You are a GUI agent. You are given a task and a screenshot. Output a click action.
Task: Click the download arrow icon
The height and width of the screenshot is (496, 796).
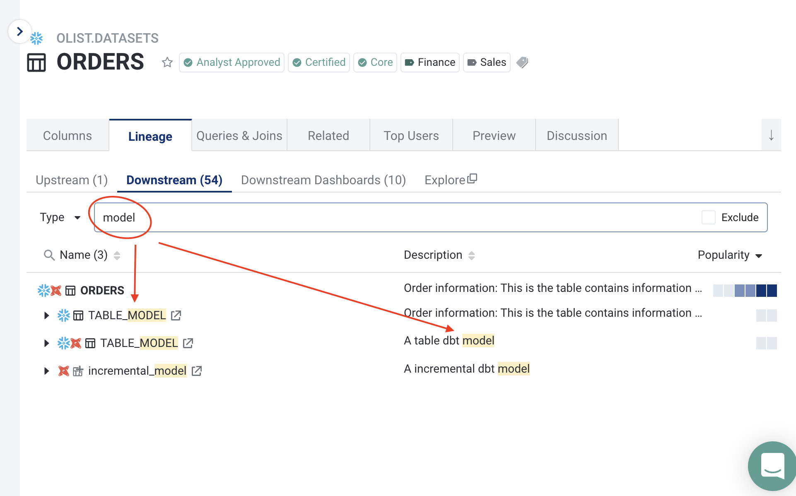click(x=771, y=135)
